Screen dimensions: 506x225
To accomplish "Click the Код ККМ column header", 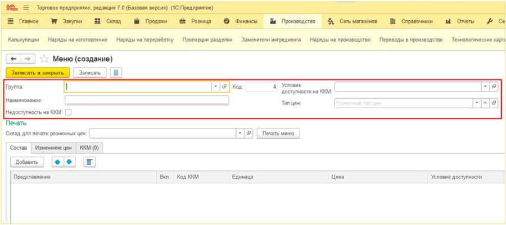I will [x=201, y=177].
